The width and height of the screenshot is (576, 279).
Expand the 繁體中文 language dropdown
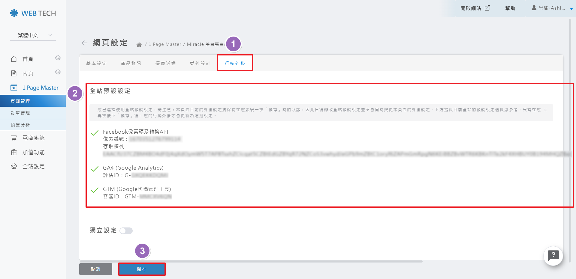coord(33,35)
